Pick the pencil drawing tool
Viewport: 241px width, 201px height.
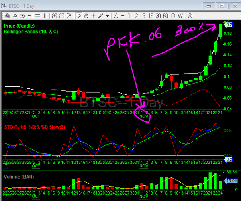tap(101, 16)
